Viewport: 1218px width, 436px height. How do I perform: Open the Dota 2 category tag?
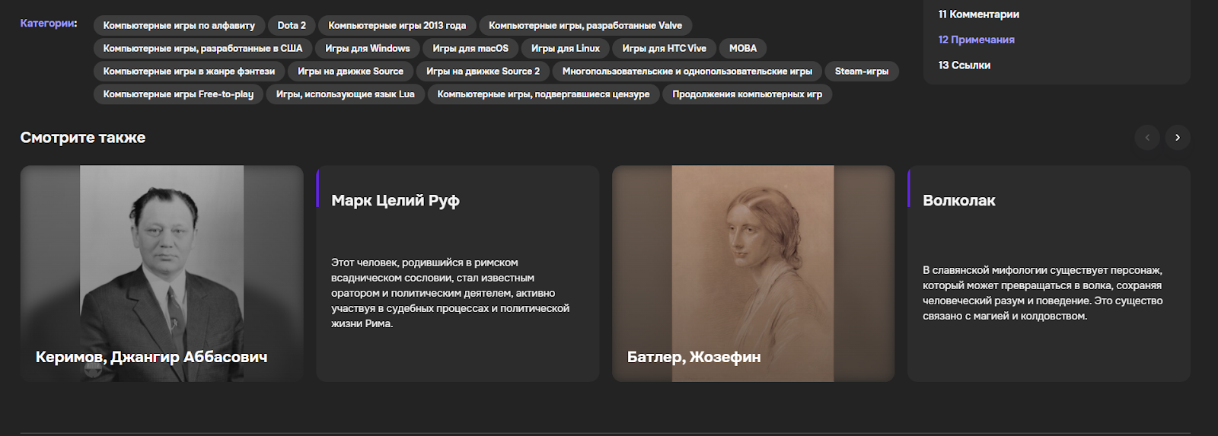(292, 26)
